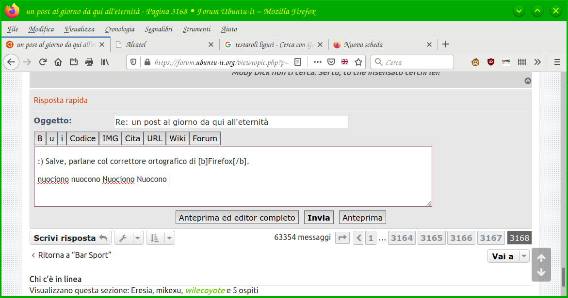
Task: Go to page 3167
Action: (491, 238)
